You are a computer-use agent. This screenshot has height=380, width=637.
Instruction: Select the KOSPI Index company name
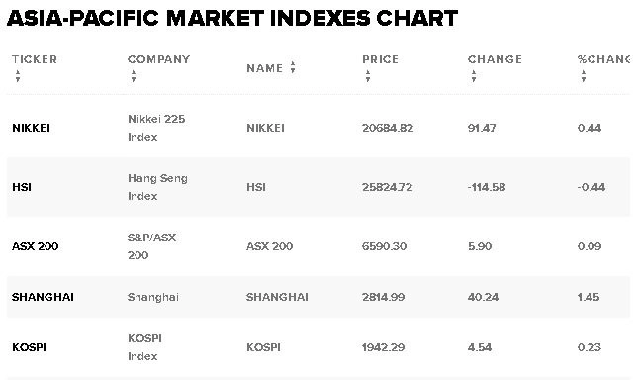point(144,347)
